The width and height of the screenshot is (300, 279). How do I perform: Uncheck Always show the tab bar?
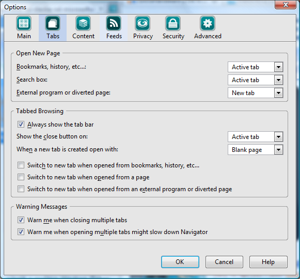pyautogui.click(x=21, y=125)
